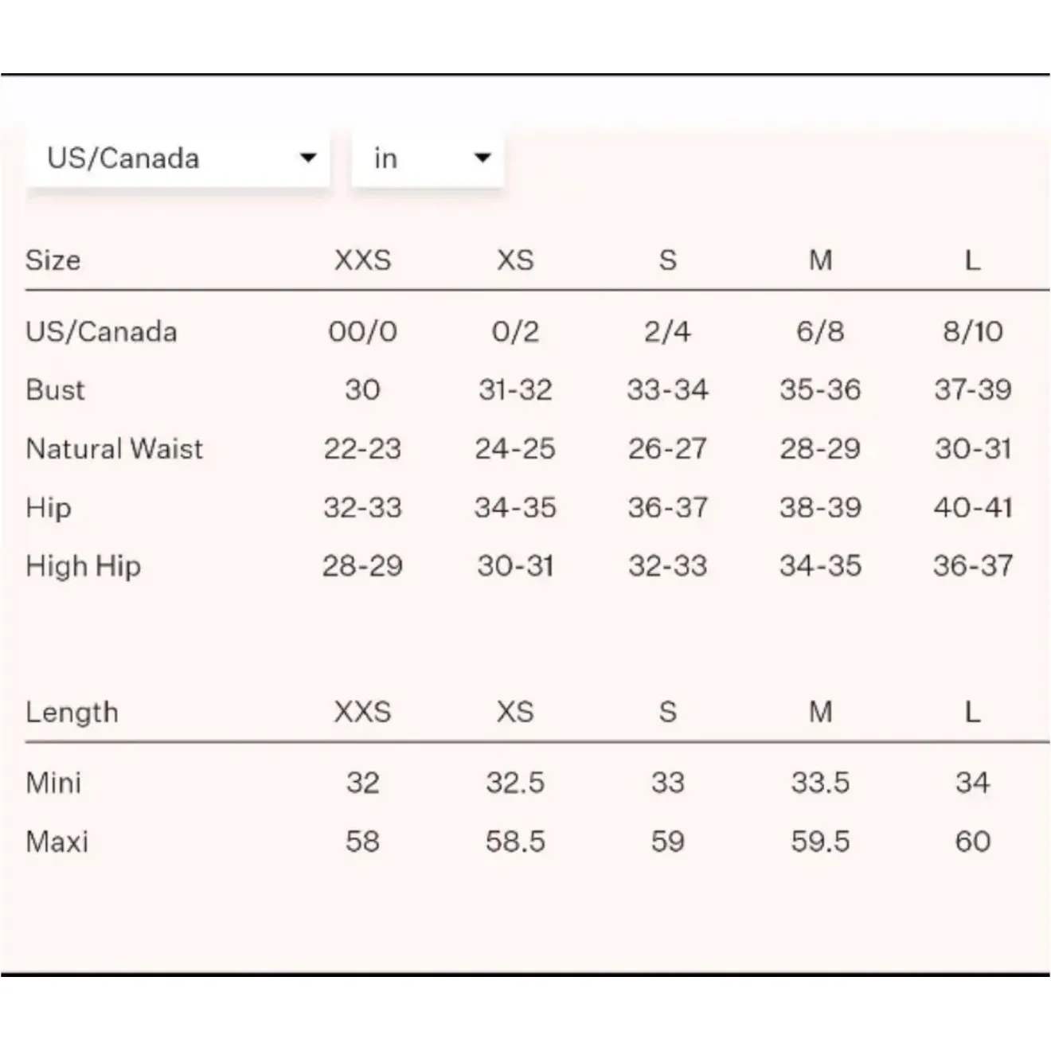
Task: Select the Mini length value 32.5
Action: click(515, 783)
